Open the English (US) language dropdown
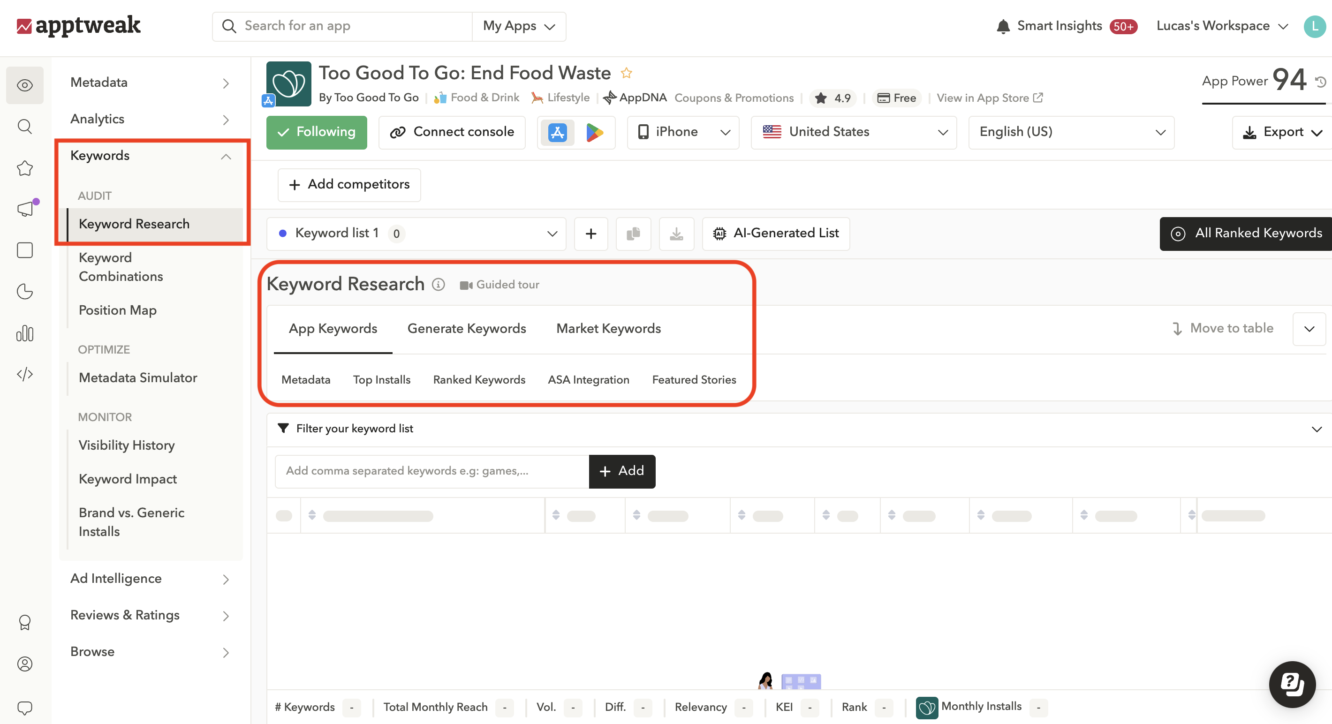This screenshot has width=1332, height=724. [x=1071, y=132]
